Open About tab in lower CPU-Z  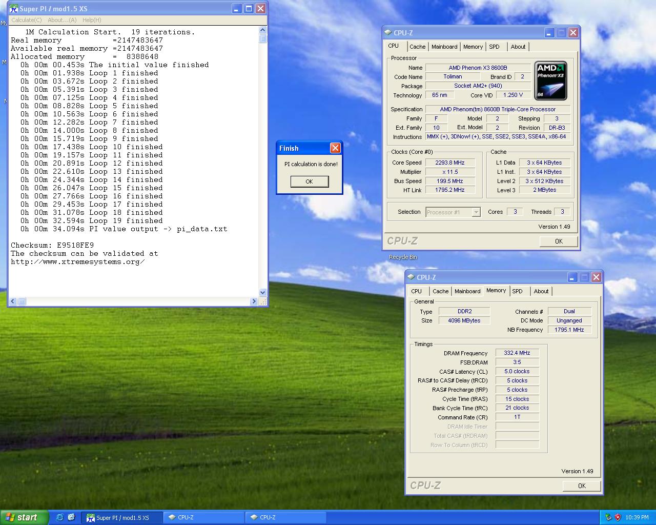pyautogui.click(x=541, y=291)
